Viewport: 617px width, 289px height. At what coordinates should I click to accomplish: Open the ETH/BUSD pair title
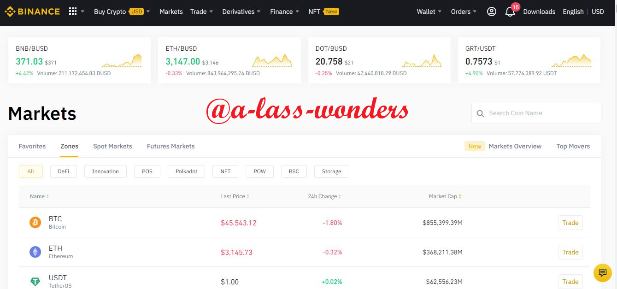[182, 48]
